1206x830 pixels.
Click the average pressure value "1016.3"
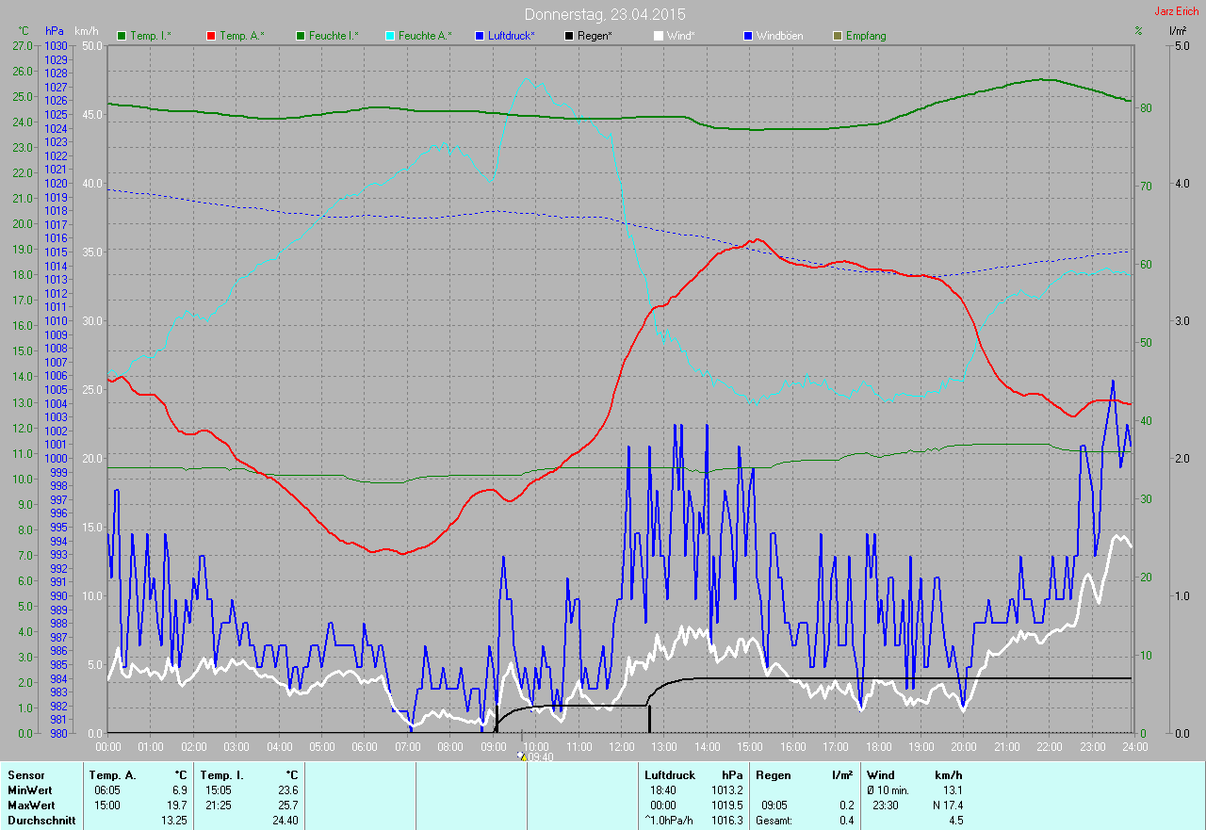coord(725,820)
